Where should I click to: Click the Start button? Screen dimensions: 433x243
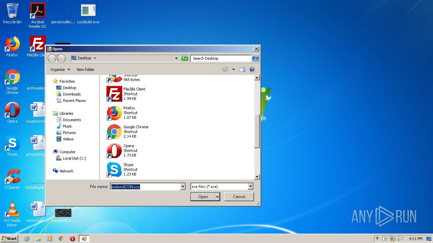tap(9, 239)
